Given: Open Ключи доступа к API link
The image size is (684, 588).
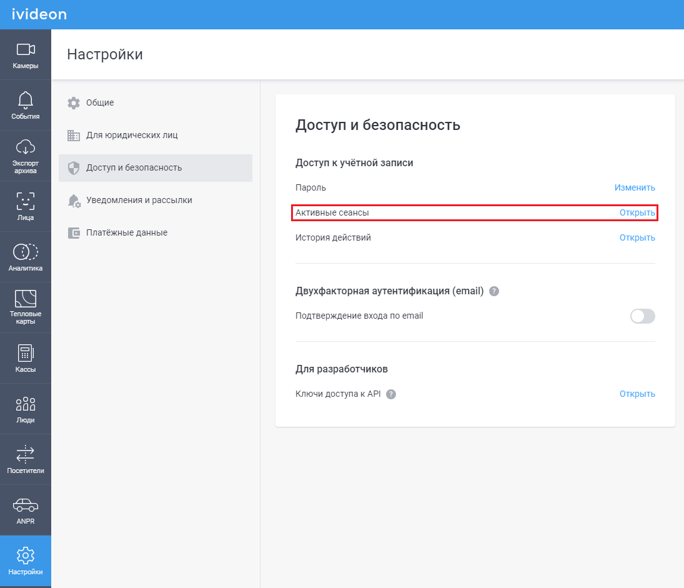Looking at the screenshot, I should pos(637,394).
